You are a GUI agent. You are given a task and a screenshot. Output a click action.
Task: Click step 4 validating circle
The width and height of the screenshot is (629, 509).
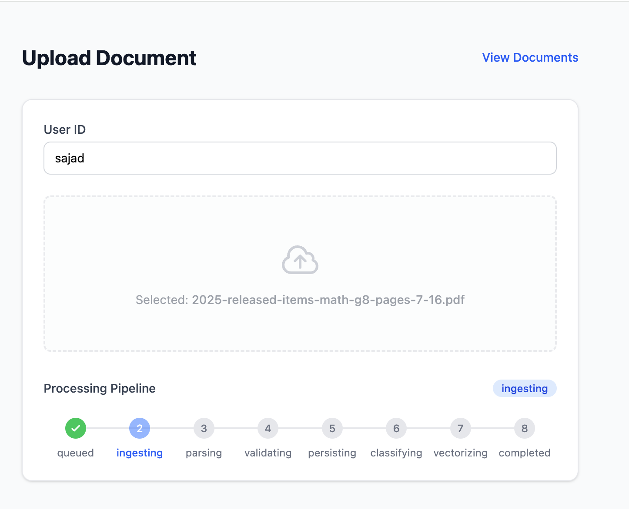[x=268, y=428]
